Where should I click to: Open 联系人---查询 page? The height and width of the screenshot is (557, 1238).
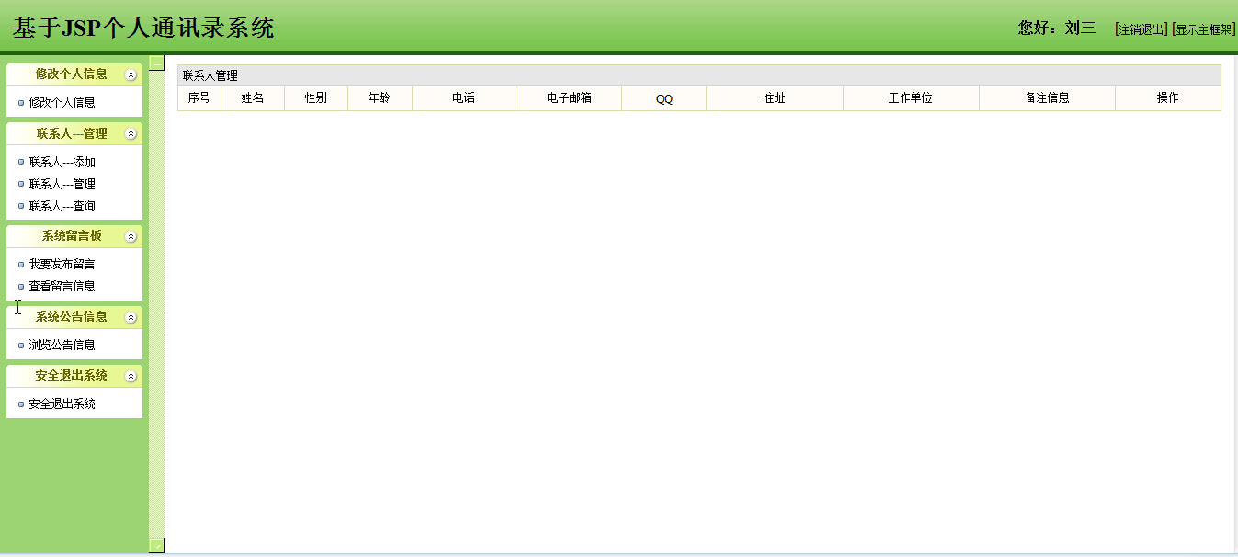point(62,207)
